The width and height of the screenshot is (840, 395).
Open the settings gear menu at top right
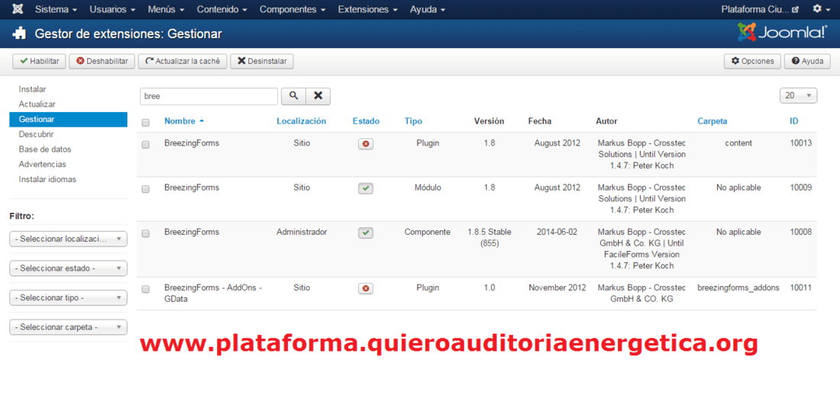click(x=820, y=9)
